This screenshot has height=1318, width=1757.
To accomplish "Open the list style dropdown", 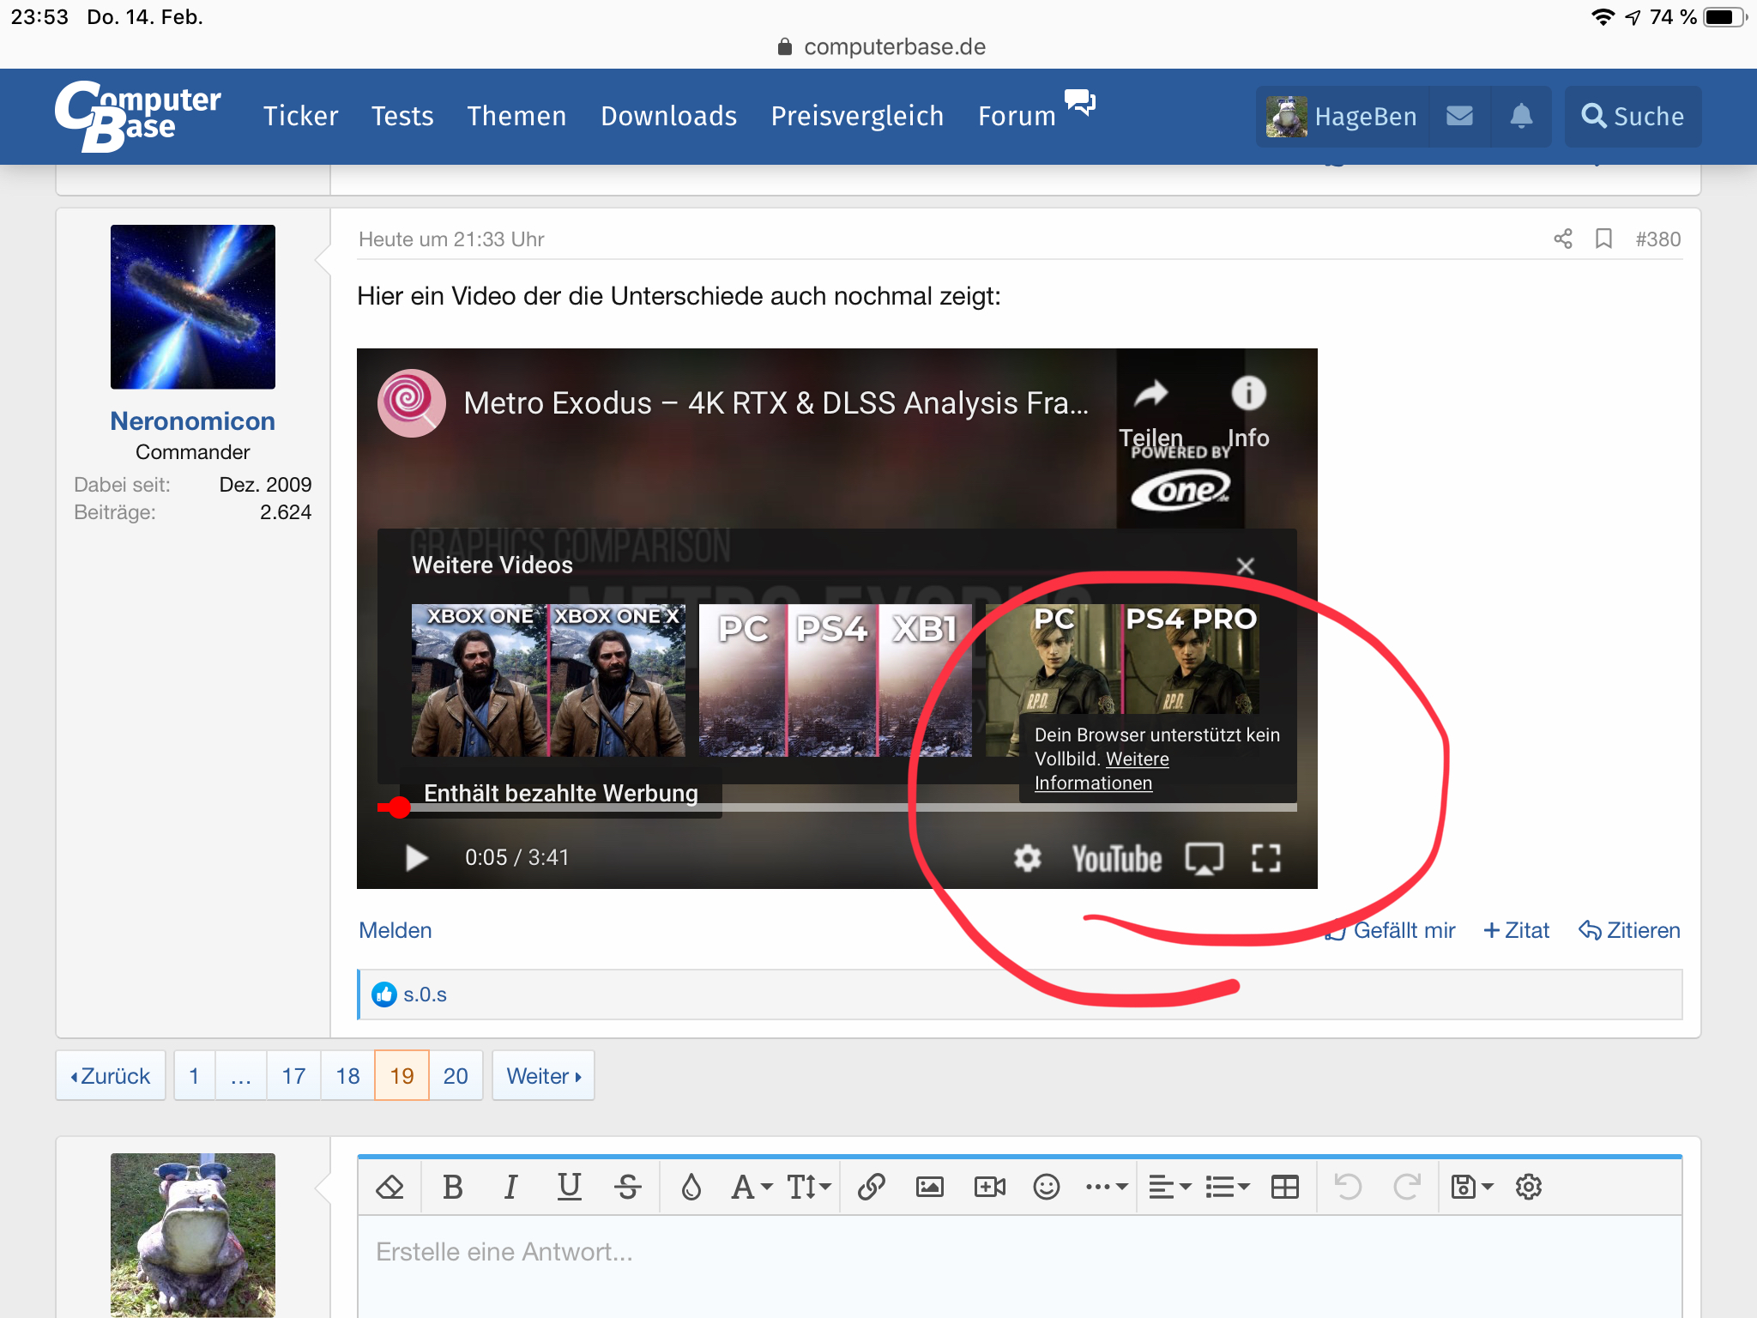I will tap(1228, 1187).
